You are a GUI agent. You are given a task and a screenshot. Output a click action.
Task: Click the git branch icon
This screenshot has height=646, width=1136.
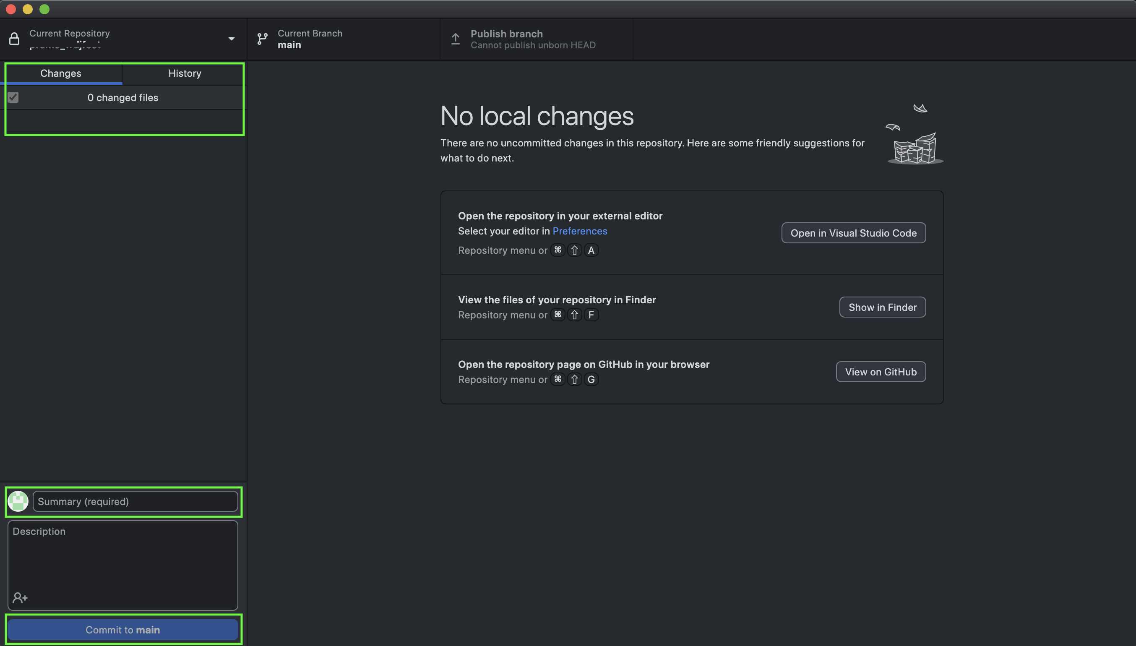click(262, 39)
